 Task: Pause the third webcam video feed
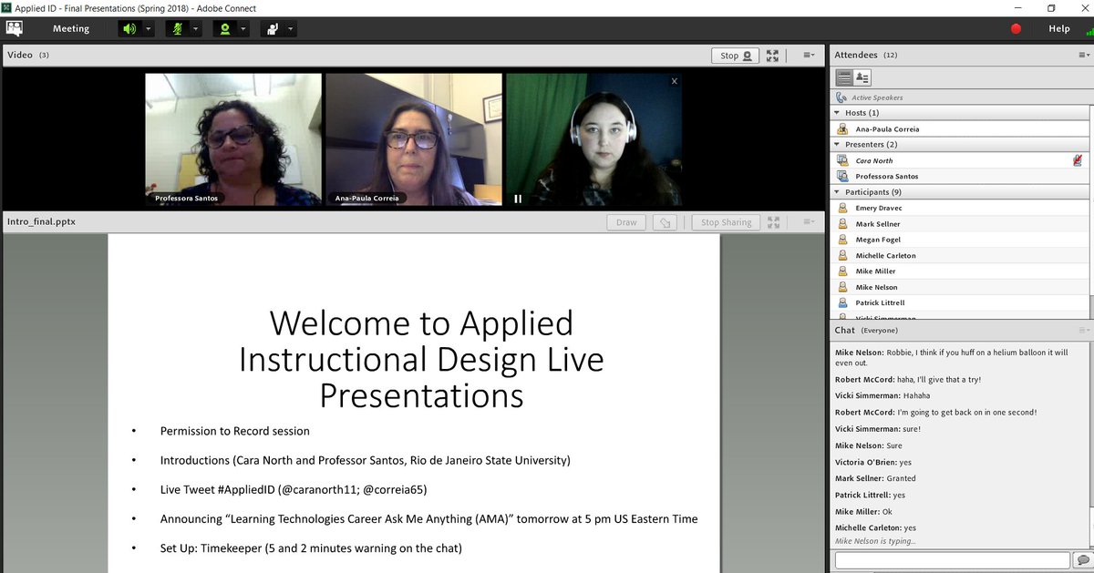[518, 198]
